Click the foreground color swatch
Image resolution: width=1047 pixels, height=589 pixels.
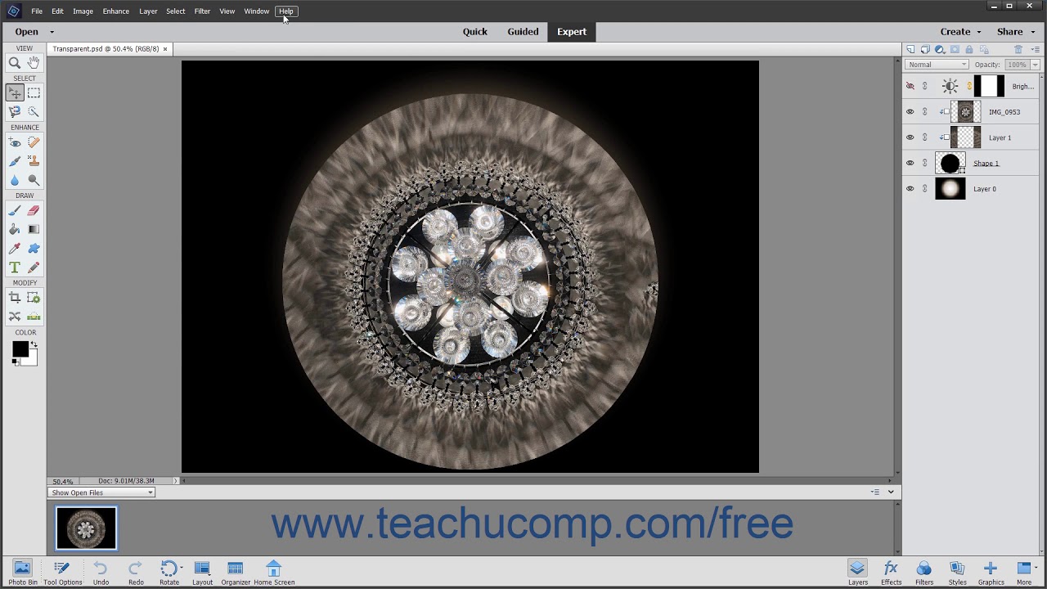20,349
